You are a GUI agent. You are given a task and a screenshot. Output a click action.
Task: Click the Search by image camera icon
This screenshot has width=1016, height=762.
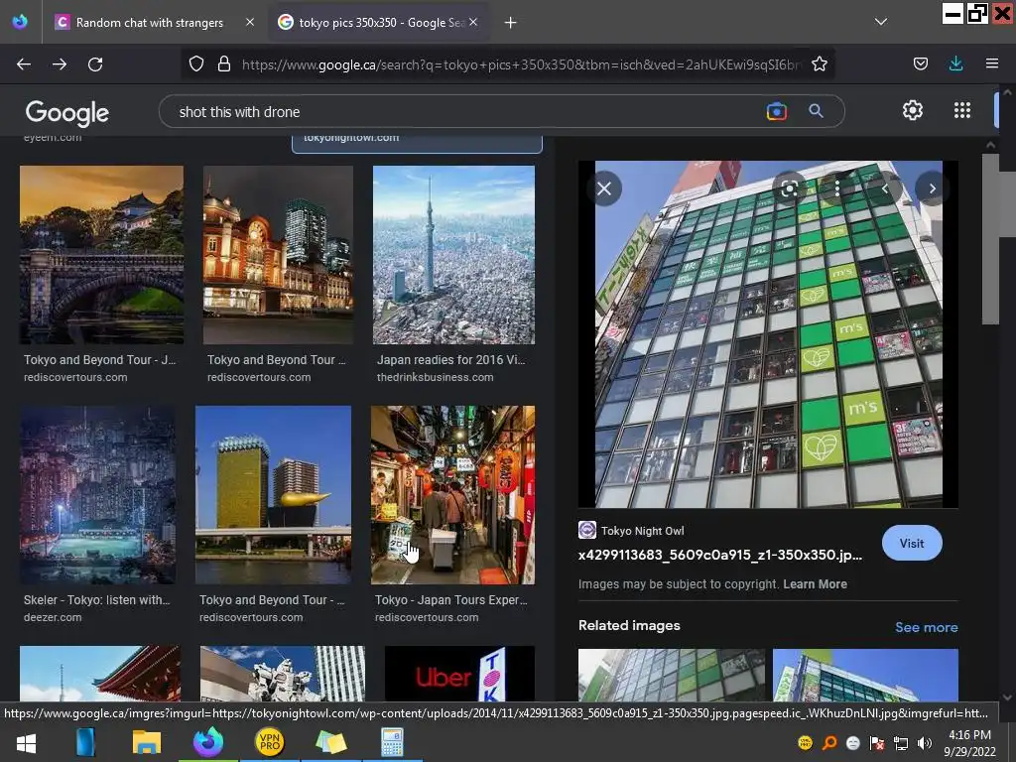point(776,111)
